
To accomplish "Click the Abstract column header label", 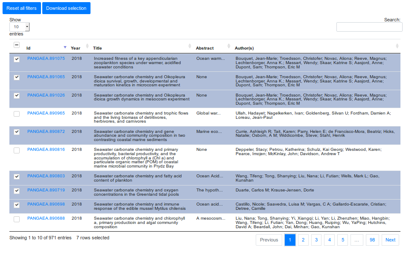I will click(x=205, y=48).
